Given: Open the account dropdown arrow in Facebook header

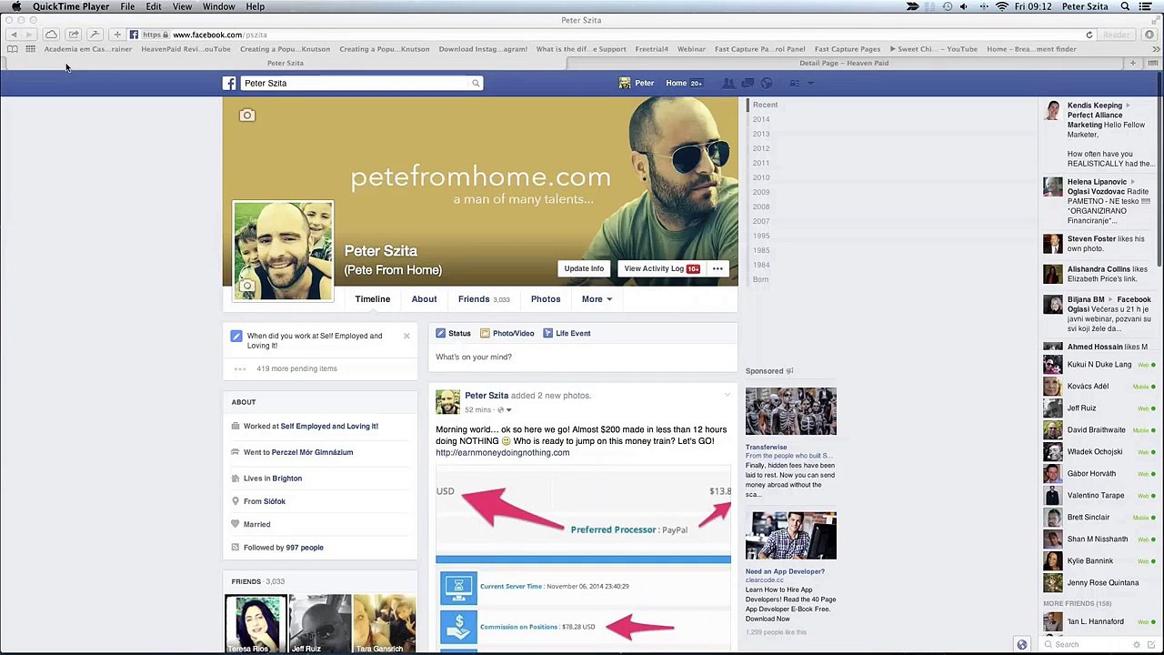Looking at the screenshot, I should pyautogui.click(x=811, y=83).
